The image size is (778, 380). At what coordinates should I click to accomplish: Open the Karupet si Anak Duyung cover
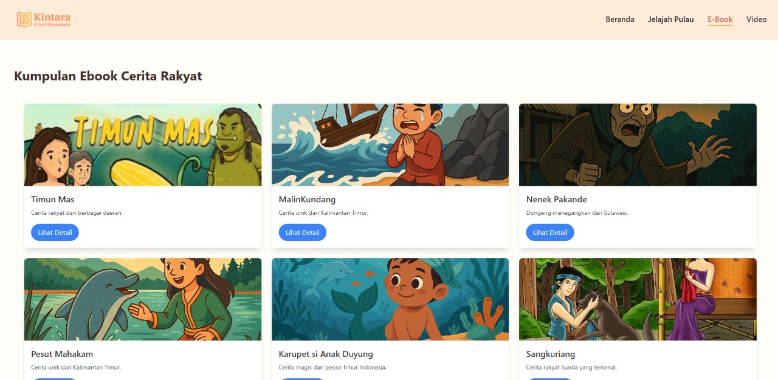[x=390, y=299]
